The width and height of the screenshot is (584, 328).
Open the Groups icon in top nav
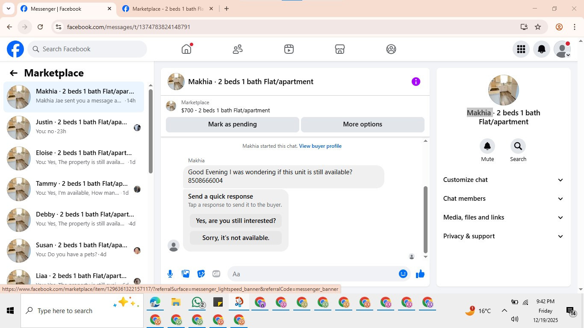pos(391,49)
